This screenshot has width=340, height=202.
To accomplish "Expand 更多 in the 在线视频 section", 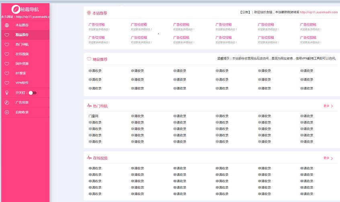I will [328, 158].
